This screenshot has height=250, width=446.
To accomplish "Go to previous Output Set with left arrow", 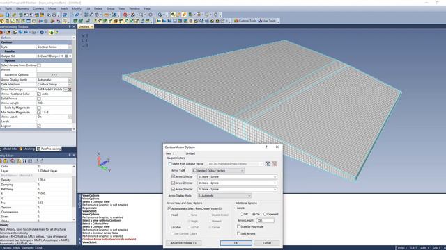I will [x=63, y=56].
